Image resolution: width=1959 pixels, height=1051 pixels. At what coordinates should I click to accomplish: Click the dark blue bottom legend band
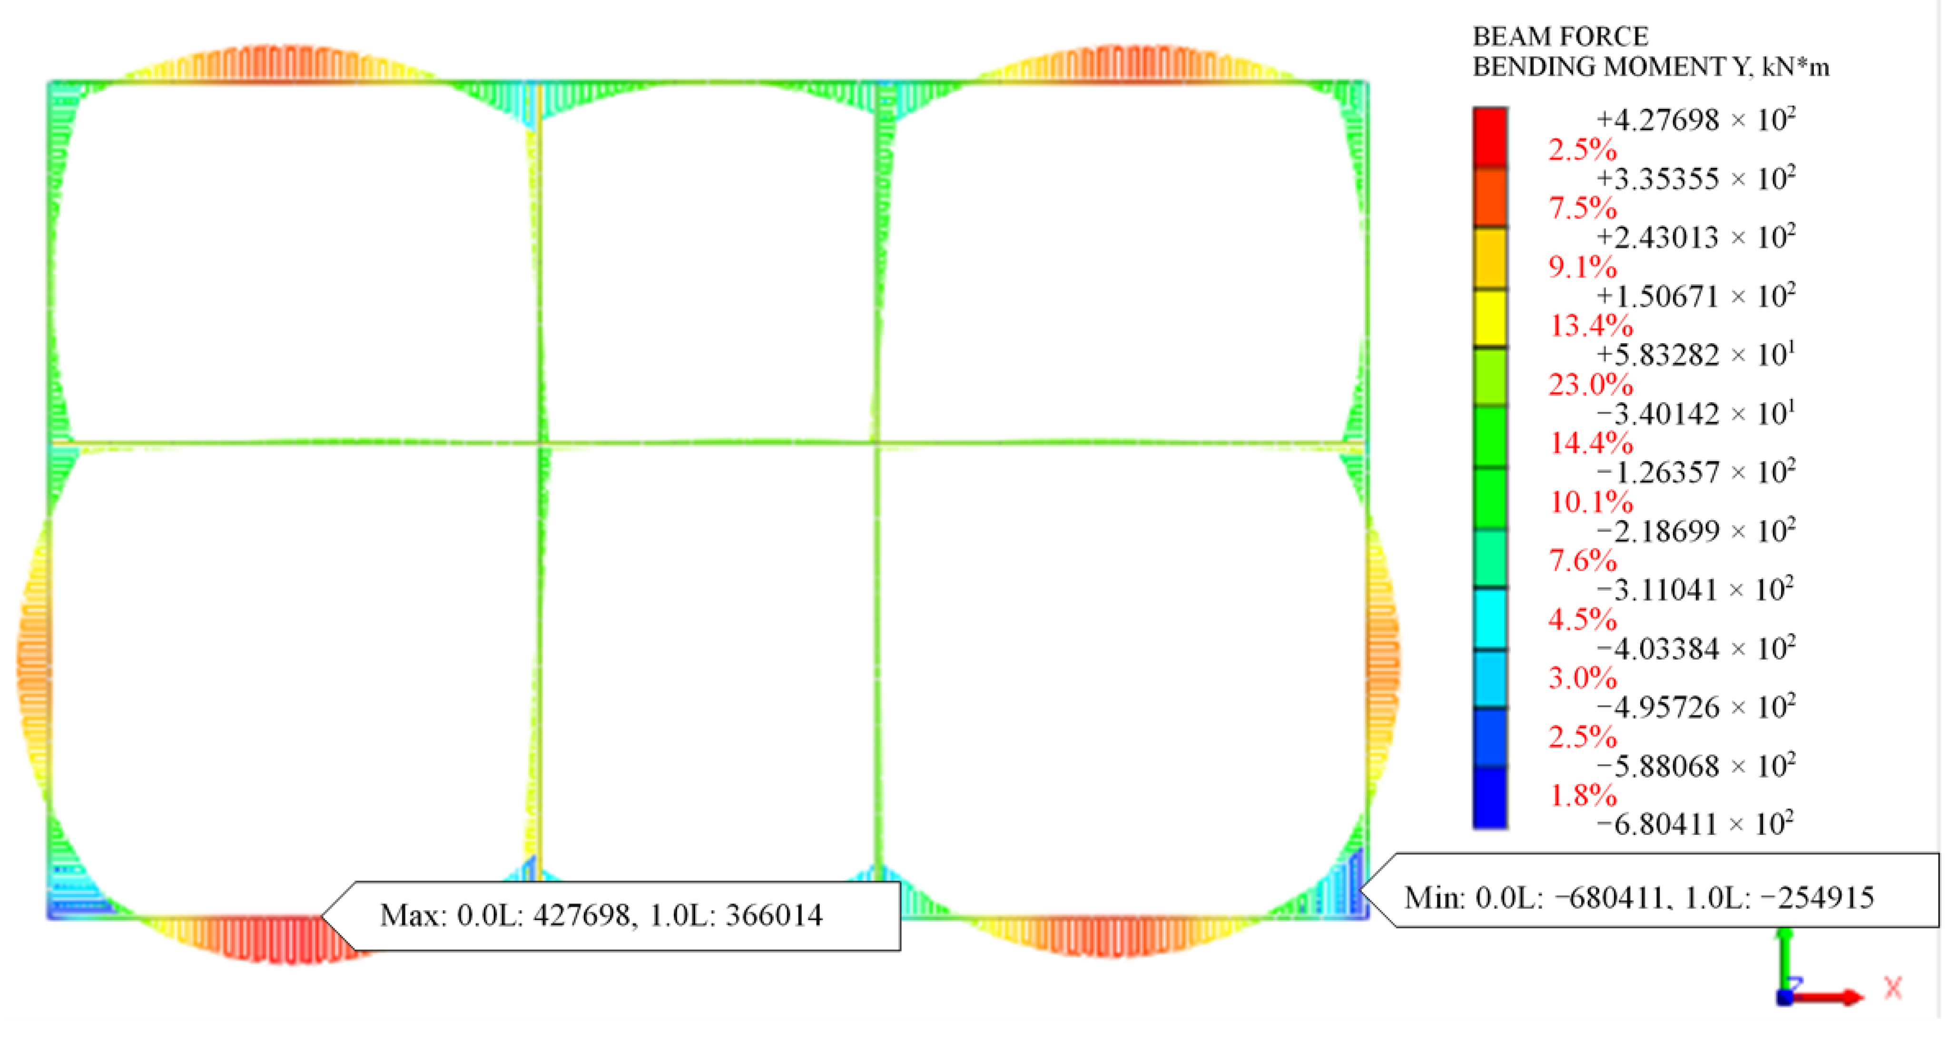1490,797
